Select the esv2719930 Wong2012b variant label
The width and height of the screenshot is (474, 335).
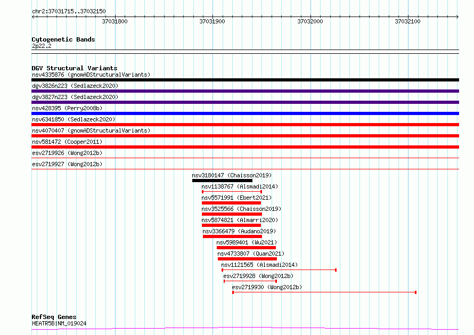click(266, 288)
